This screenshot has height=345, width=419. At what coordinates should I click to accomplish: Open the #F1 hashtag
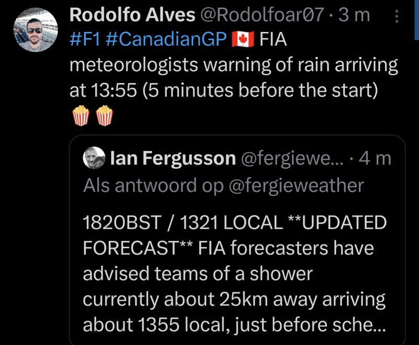click(85, 40)
